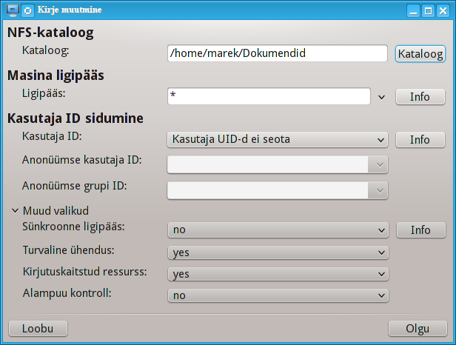Open the Turvaline ühendus dropdown
This screenshot has width=456, height=345.
(x=278, y=252)
